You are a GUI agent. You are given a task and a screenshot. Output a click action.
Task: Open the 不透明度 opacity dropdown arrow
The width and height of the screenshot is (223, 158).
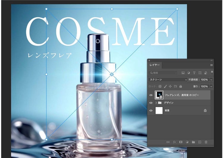211,80
